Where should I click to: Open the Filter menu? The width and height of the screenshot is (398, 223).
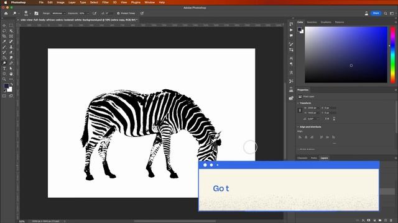point(105,2)
